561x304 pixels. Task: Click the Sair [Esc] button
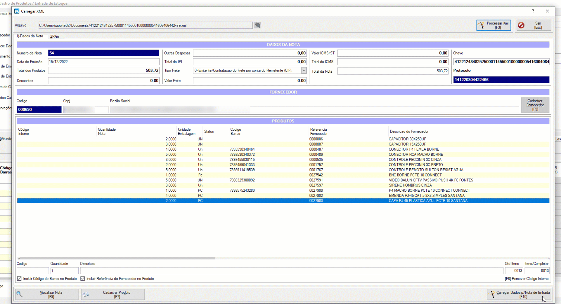[534, 25]
